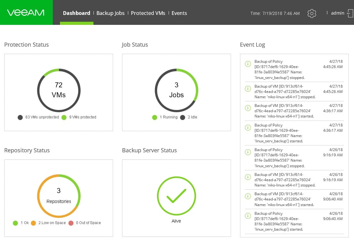Click green legend dot for 1 Running

tap(155, 117)
